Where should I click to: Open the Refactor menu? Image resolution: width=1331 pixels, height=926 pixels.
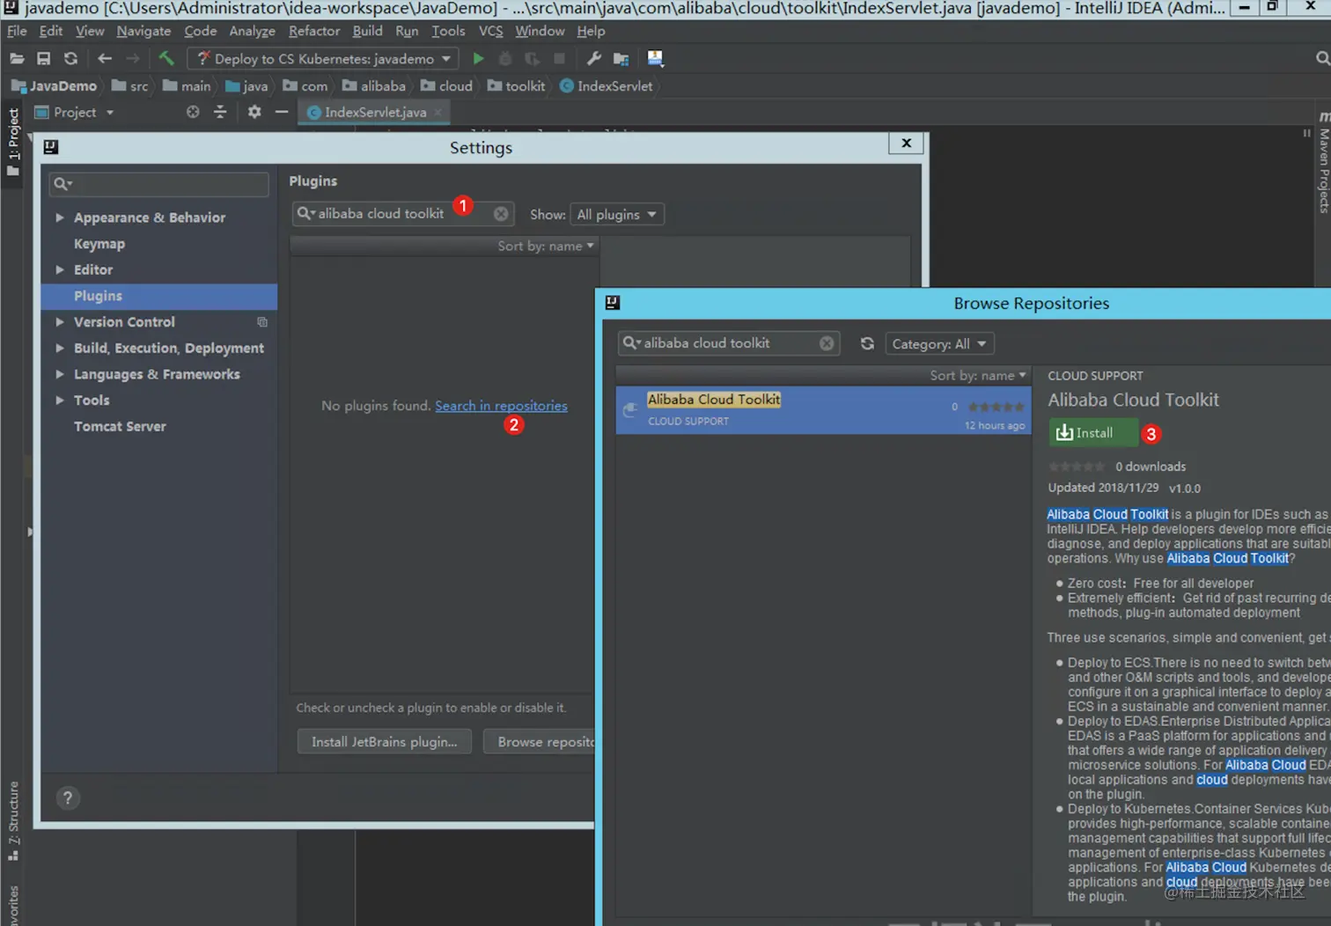313,31
